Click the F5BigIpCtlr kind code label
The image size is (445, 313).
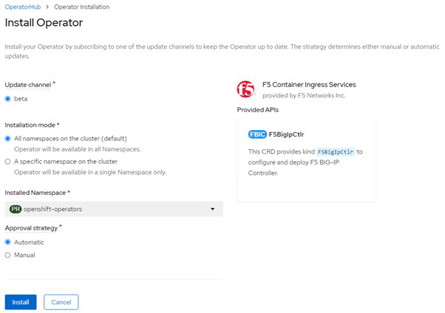point(335,151)
